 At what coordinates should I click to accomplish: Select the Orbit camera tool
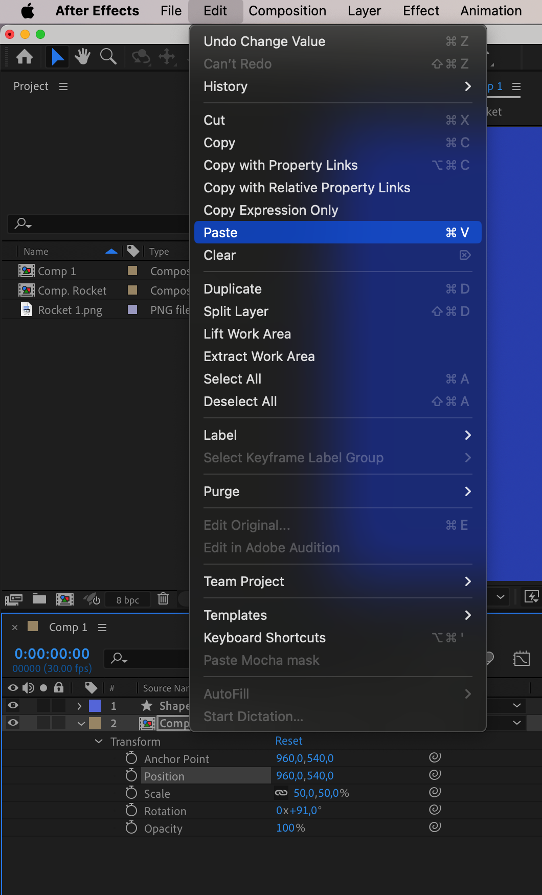[141, 56]
